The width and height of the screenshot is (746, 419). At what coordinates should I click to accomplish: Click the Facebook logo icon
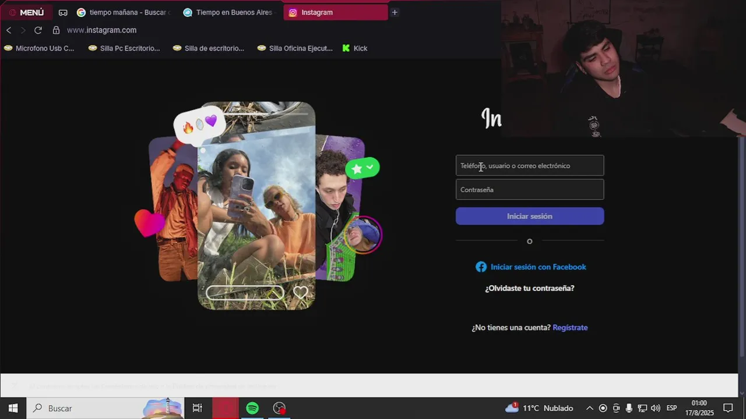click(481, 267)
